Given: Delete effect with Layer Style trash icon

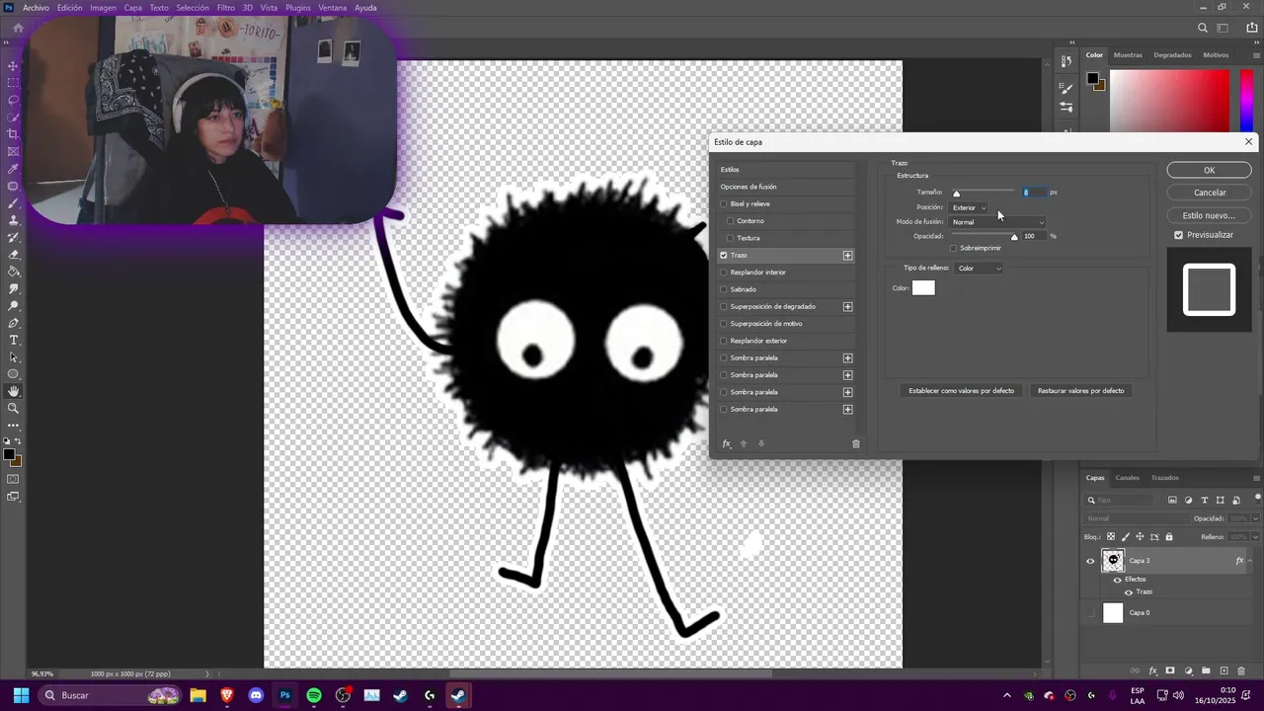Looking at the screenshot, I should coord(856,444).
